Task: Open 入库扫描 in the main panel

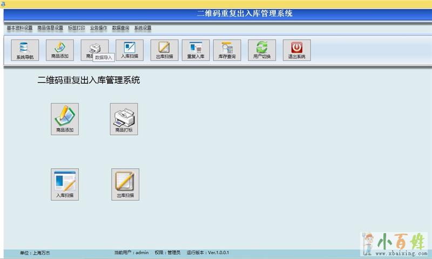Action: tap(65, 184)
